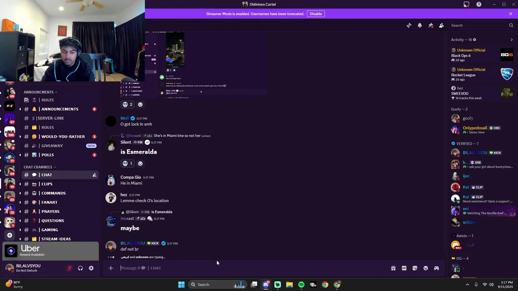Focus the channel Search field
Image resolution: width=518 pixels, height=291 pixels.
point(482,25)
